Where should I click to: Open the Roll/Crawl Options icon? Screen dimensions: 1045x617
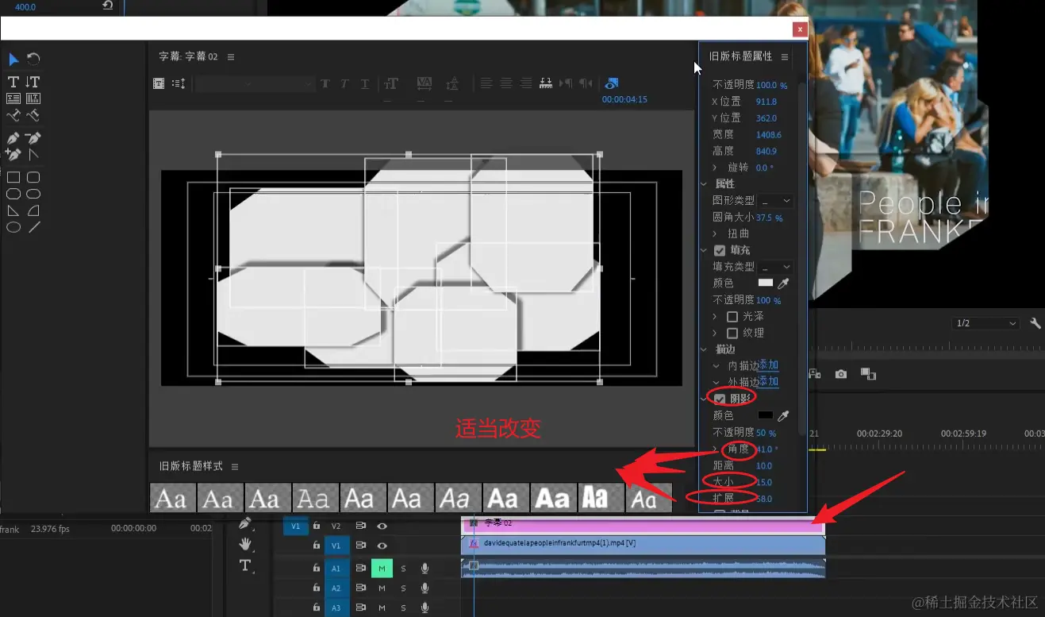point(179,83)
